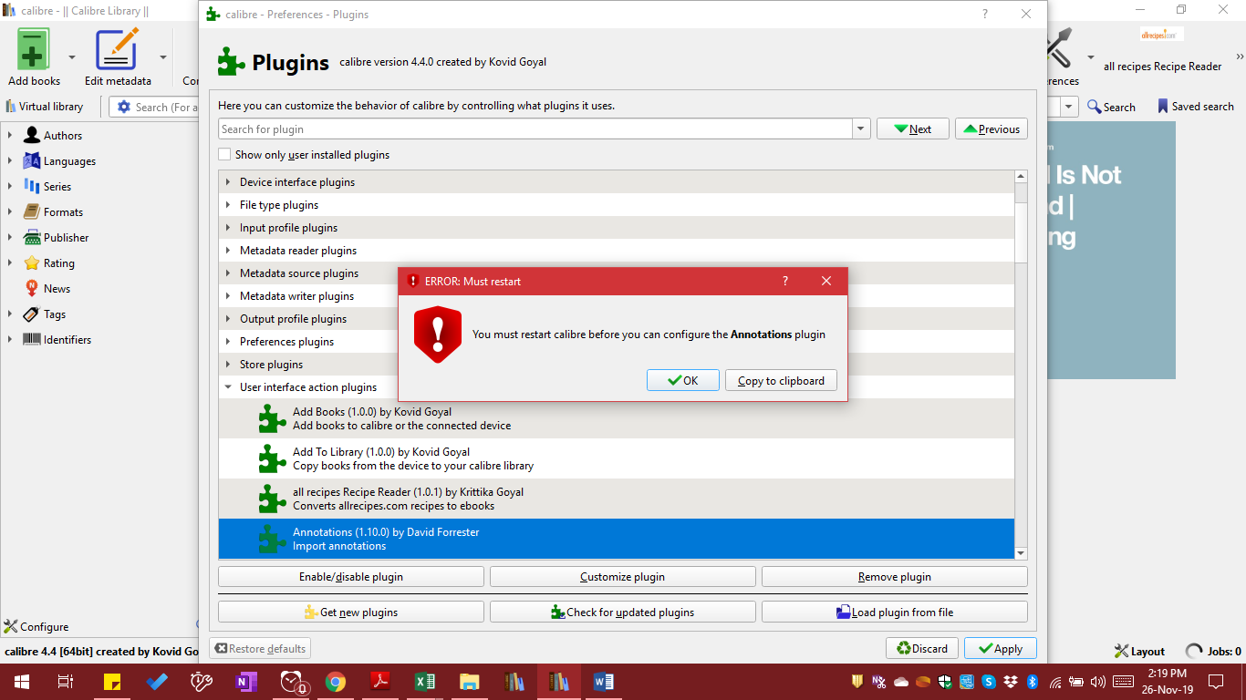Click the scroll down arrow of plugin list
The image size is (1246, 700).
coord(1021,553)
